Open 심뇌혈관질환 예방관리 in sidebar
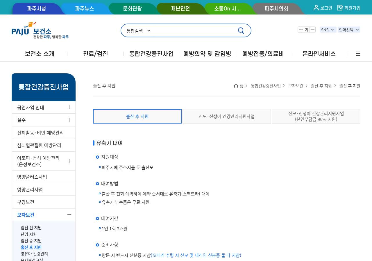 click(44, 145)
